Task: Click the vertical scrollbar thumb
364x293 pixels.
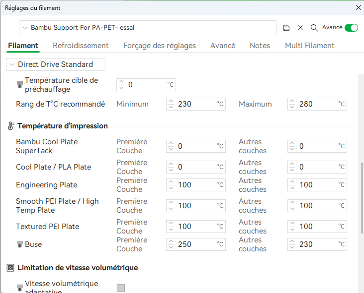Action: [362, 198]
